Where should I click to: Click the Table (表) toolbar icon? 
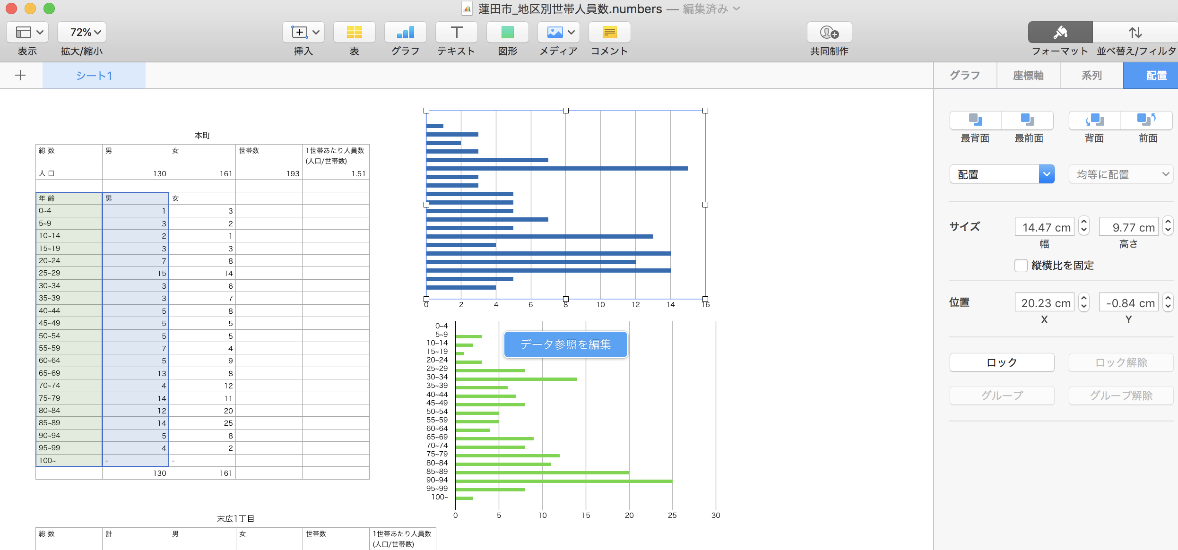coord(354,32)
